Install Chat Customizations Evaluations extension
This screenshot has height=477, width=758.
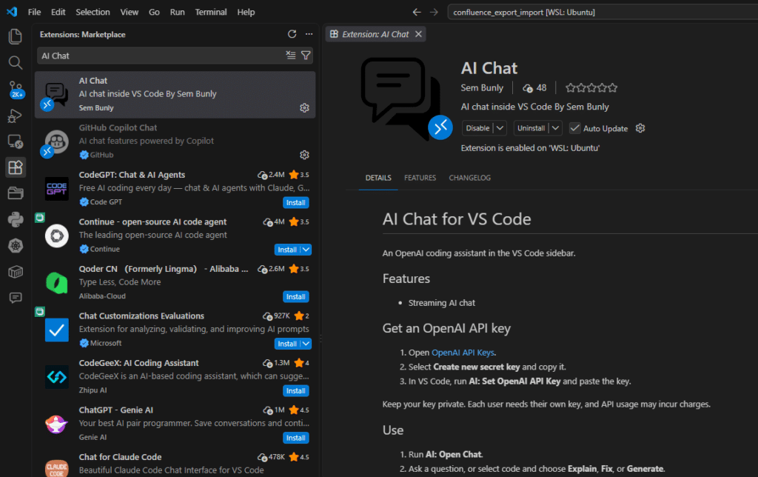(x=287, y=344)
